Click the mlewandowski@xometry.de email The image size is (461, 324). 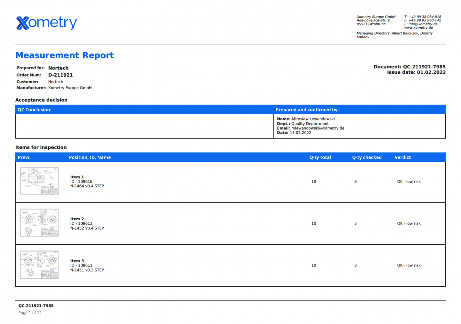[318, 128]
